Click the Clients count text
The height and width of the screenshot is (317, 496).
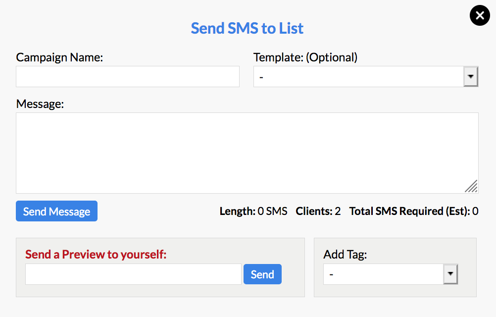click(318, 211)
